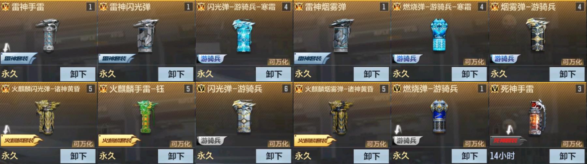Click the 雷神闪光弹 grenade icon
Viewport: 587px width, 164px height.
pos(146,36)
